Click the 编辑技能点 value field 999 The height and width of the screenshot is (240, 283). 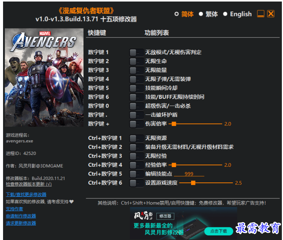pos(189,174)
